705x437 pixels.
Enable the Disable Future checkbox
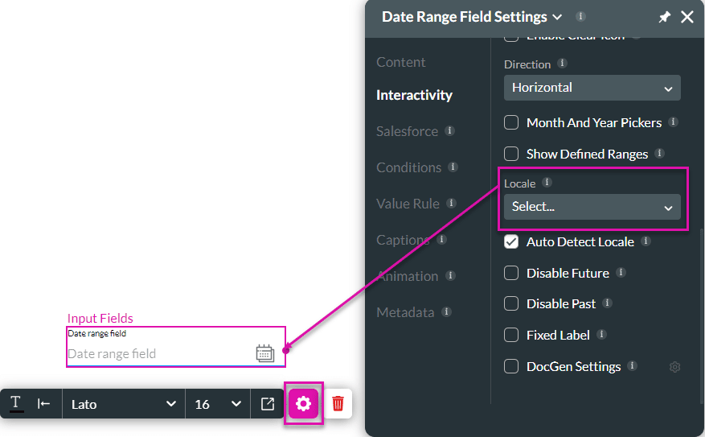[x=511, y=274]
